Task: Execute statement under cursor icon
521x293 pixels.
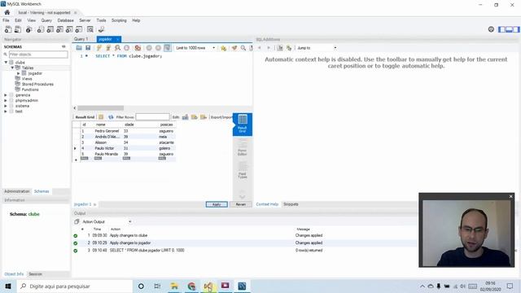Action: pos(108,48)
